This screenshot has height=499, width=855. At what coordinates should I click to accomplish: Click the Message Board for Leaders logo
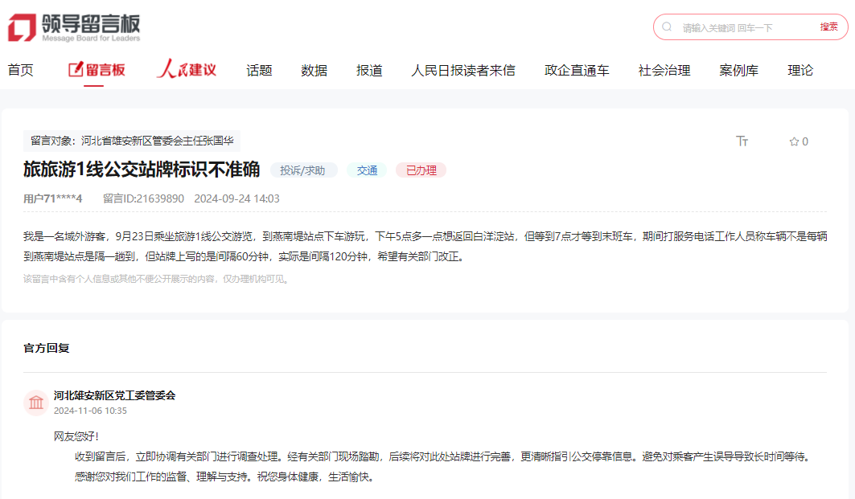pos(74,27)
